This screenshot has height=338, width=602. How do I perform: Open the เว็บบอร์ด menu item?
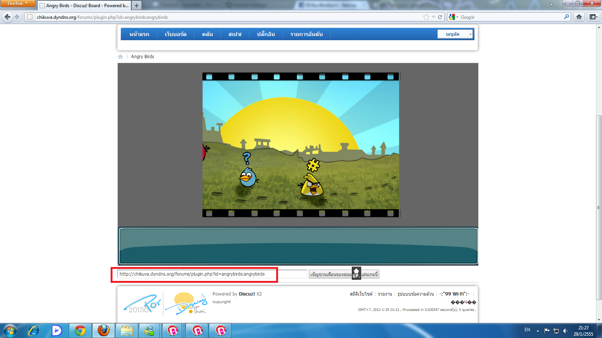175,34
